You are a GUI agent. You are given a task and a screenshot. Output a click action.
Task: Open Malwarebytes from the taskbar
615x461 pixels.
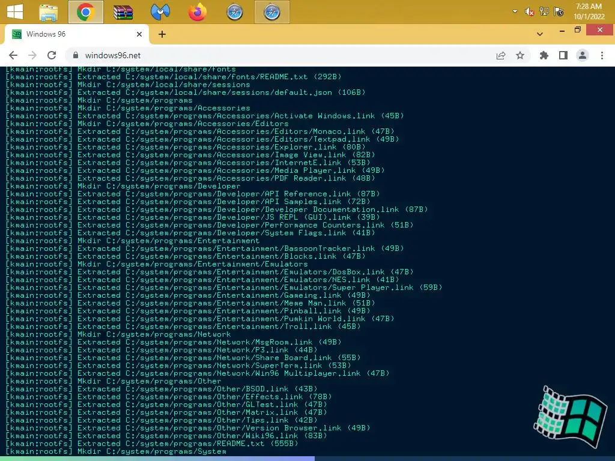160,12
